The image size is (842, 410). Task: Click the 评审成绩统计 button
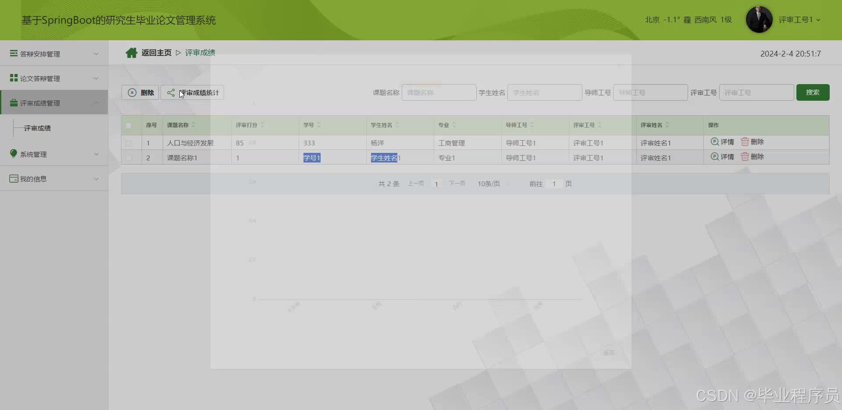pos(193,92)
